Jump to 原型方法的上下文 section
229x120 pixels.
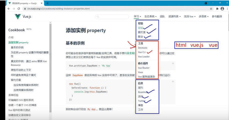point(21,70)
